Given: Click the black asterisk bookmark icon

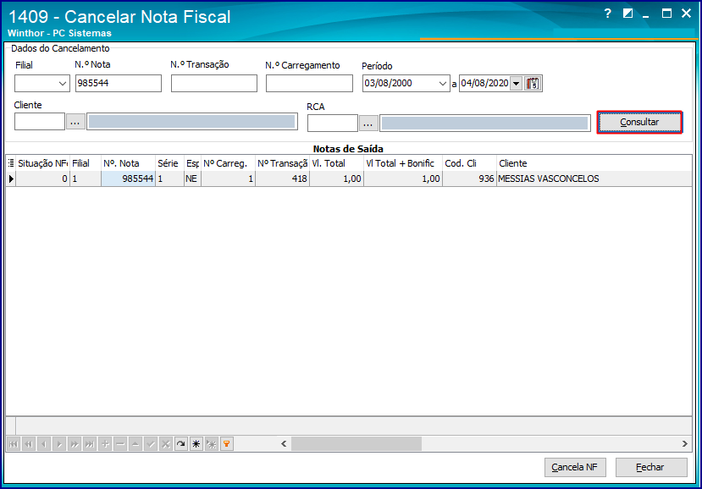Looking at the screenshot, I should pyautogui.click(x=196, y=444).
